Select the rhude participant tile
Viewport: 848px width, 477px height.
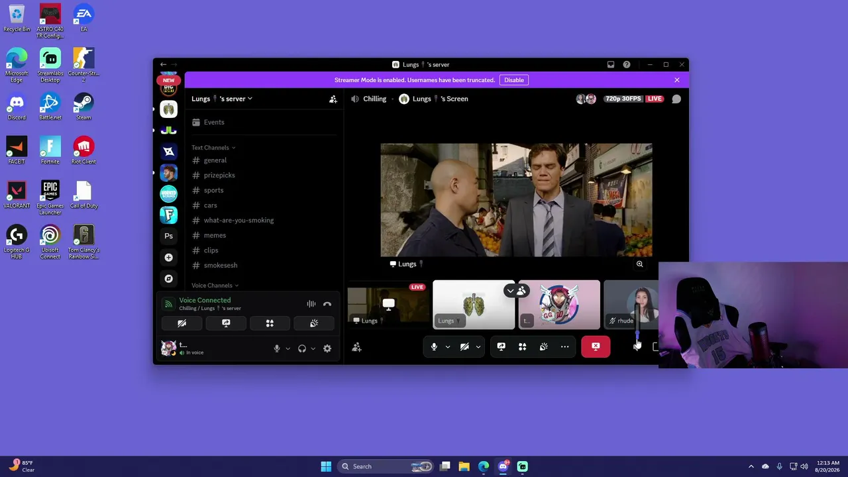coord(631,305)
